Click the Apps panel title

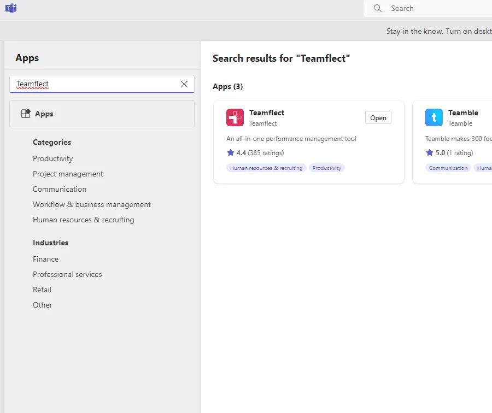tap(27, 58)
